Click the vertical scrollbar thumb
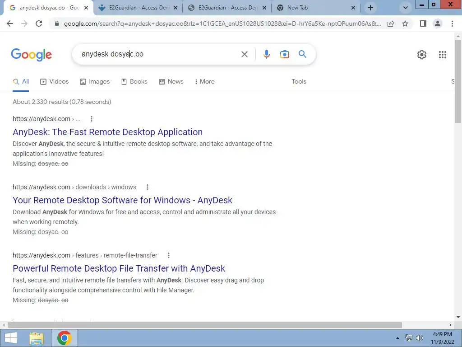Image resolution: width=462 pixels, height=347 pixels. click(x=458, y=81)
